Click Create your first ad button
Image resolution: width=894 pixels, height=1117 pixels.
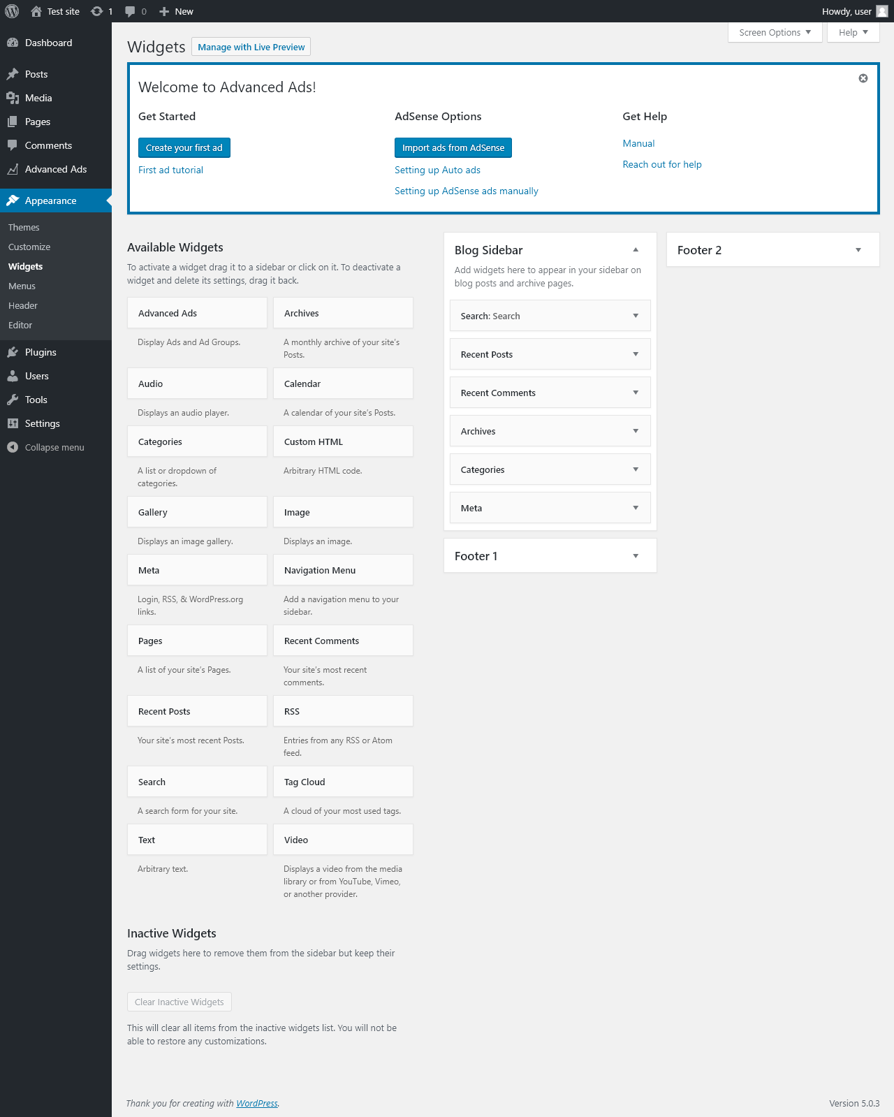[x=184, y=147]
